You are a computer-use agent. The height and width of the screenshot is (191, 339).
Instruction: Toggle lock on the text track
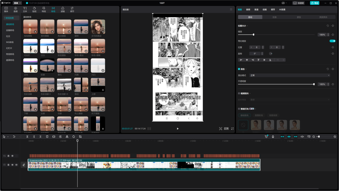[8, 156]
